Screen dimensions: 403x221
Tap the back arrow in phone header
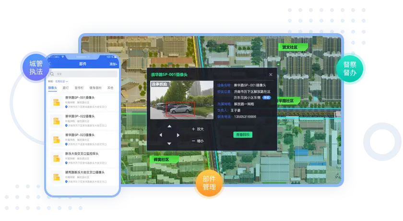click(49, 64)
